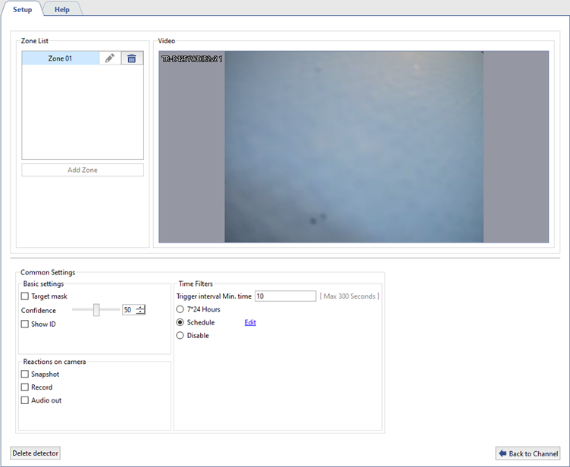Image resolution: width=570 pixels, height=467 pixels.
Task: Enable the Target mask checkbox
Action: pos(25,296)
